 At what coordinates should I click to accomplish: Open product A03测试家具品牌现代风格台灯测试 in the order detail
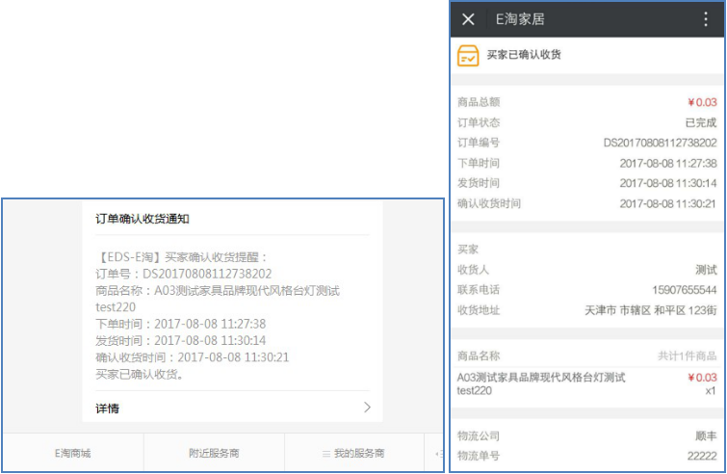tap(541, 383)
